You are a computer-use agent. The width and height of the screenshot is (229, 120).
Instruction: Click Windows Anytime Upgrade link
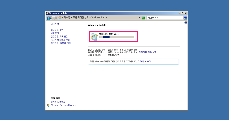click(63, 105)
